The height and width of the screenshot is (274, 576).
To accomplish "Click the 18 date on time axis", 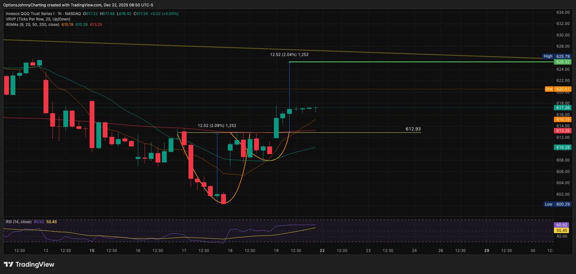I will pos(230,250).
